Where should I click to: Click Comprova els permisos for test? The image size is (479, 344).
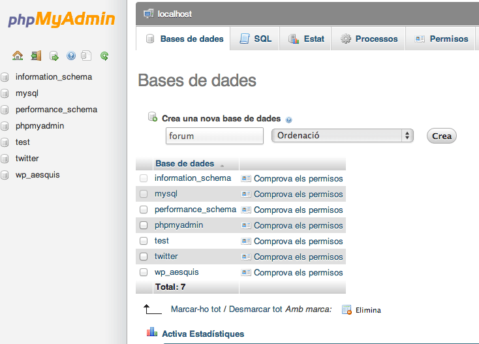[x=298, y=242]
